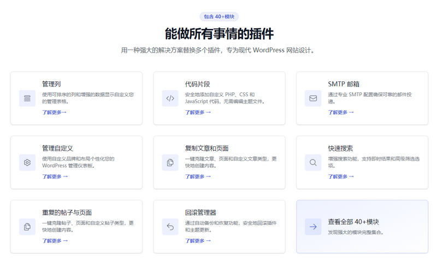This screenshot has height=266, width=437.
Task: Click the 复制文章和页面 card title
Action: point(207,149)
